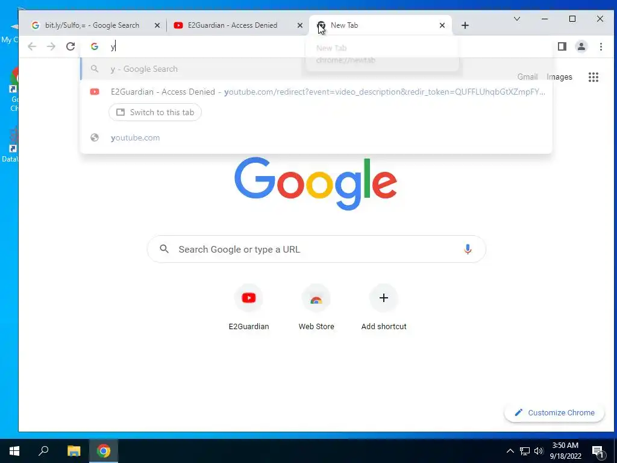
Task: Click the magnifier icon in the search box
Action: (164, 249)
